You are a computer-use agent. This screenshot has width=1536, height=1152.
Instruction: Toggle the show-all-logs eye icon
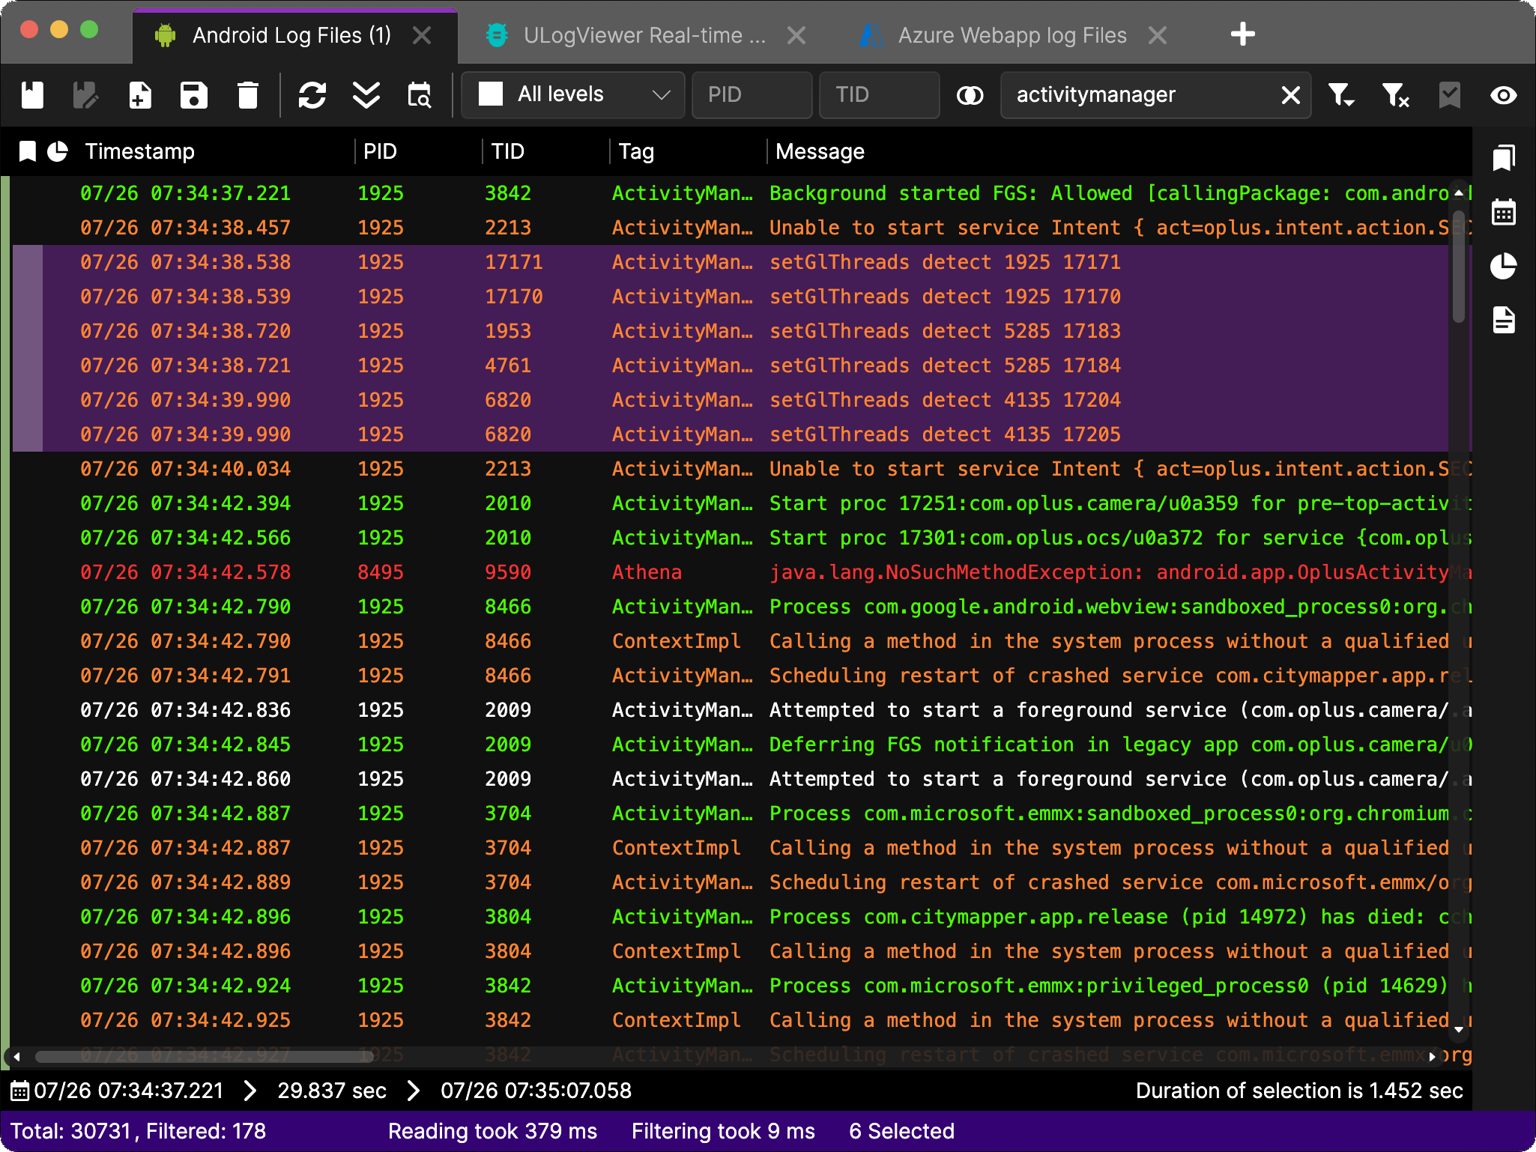click(1505, 95)
